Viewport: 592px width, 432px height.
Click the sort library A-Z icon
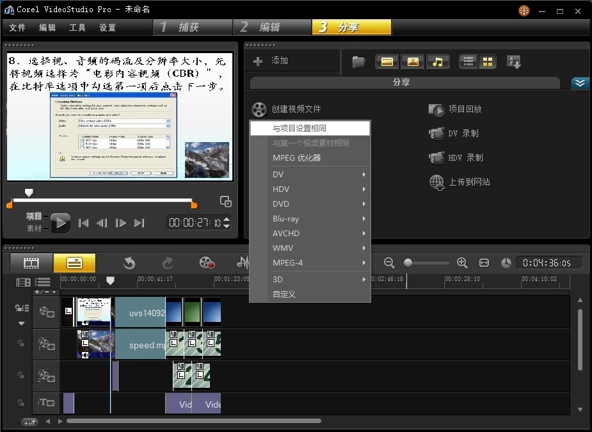(x=514, y=61)
